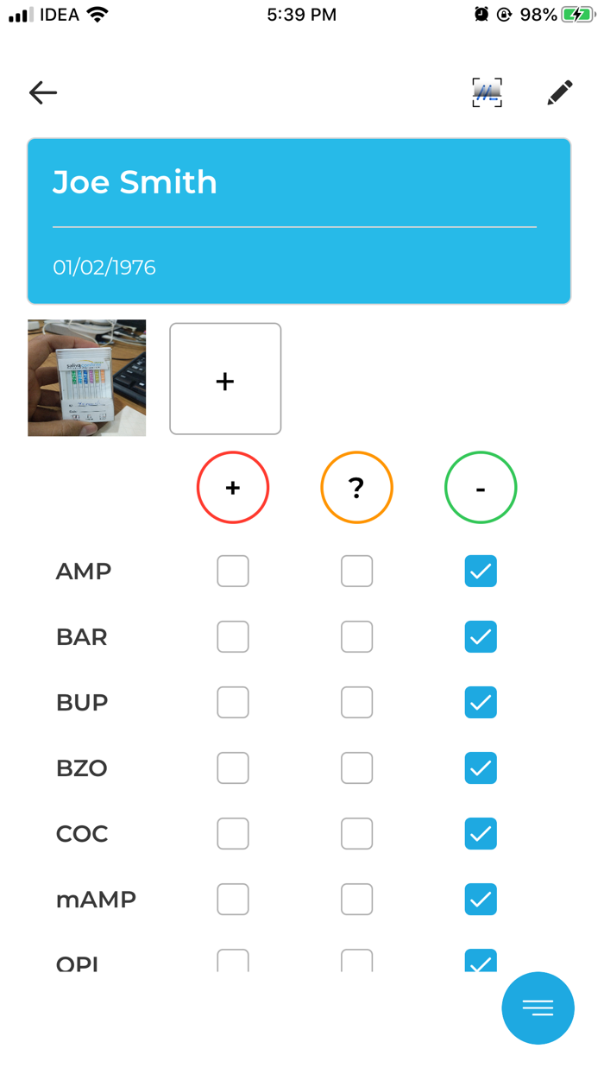Select the green negative (-) result column icon

pos(481,487)
